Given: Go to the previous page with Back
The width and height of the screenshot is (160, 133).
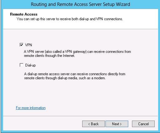Looking at the screenshot, I should coord(93,124).
